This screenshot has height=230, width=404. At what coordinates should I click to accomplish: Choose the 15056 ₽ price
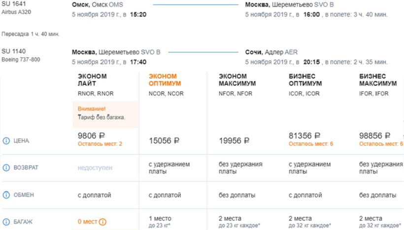[x=164, y=141]
